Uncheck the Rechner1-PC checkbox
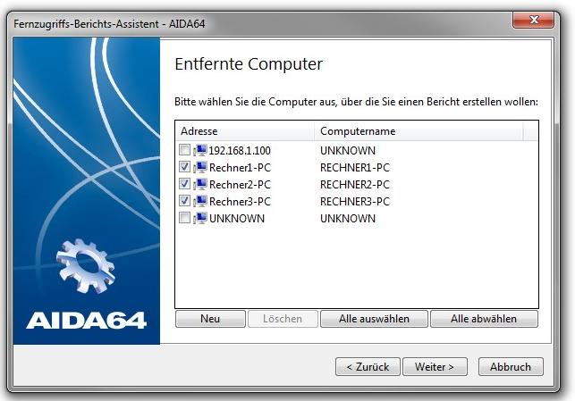Viewport: 575px width, 401px height. click(184, 167)
